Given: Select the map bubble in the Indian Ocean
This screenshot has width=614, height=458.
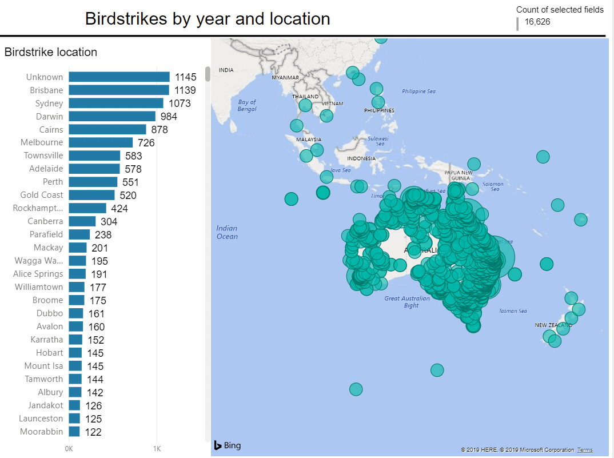Looking at the screenshot, I should [x=292, y=199].
